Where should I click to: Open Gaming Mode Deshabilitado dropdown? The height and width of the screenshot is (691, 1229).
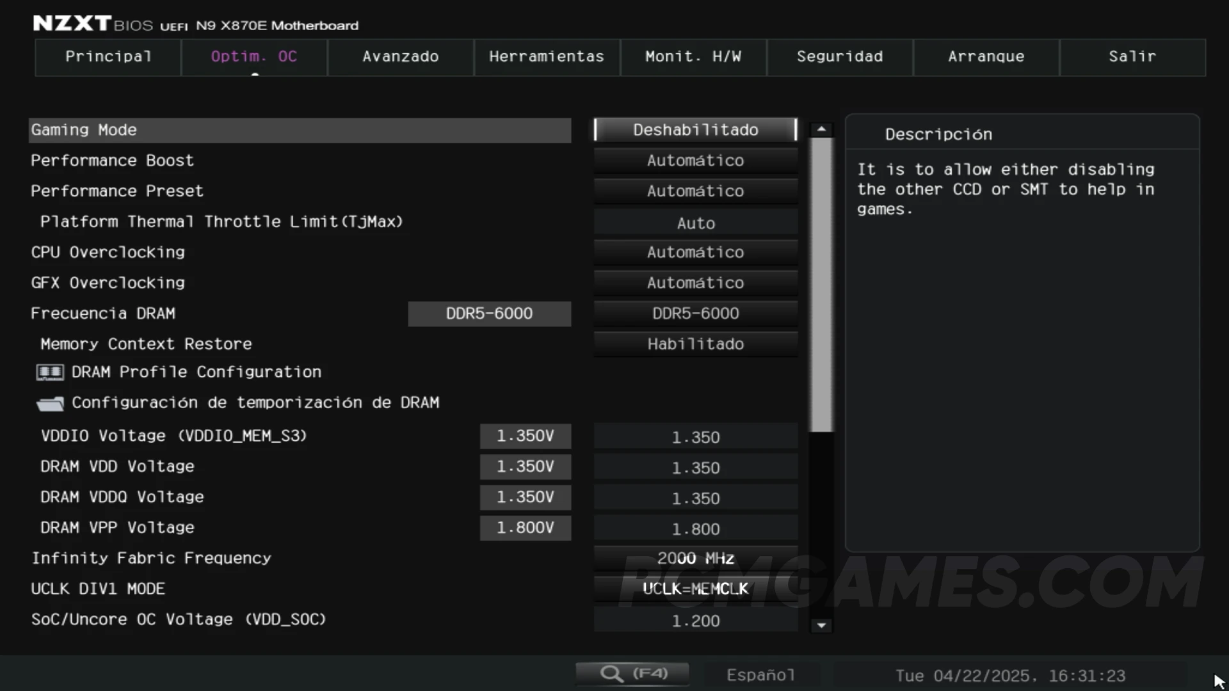pos(696,130)
